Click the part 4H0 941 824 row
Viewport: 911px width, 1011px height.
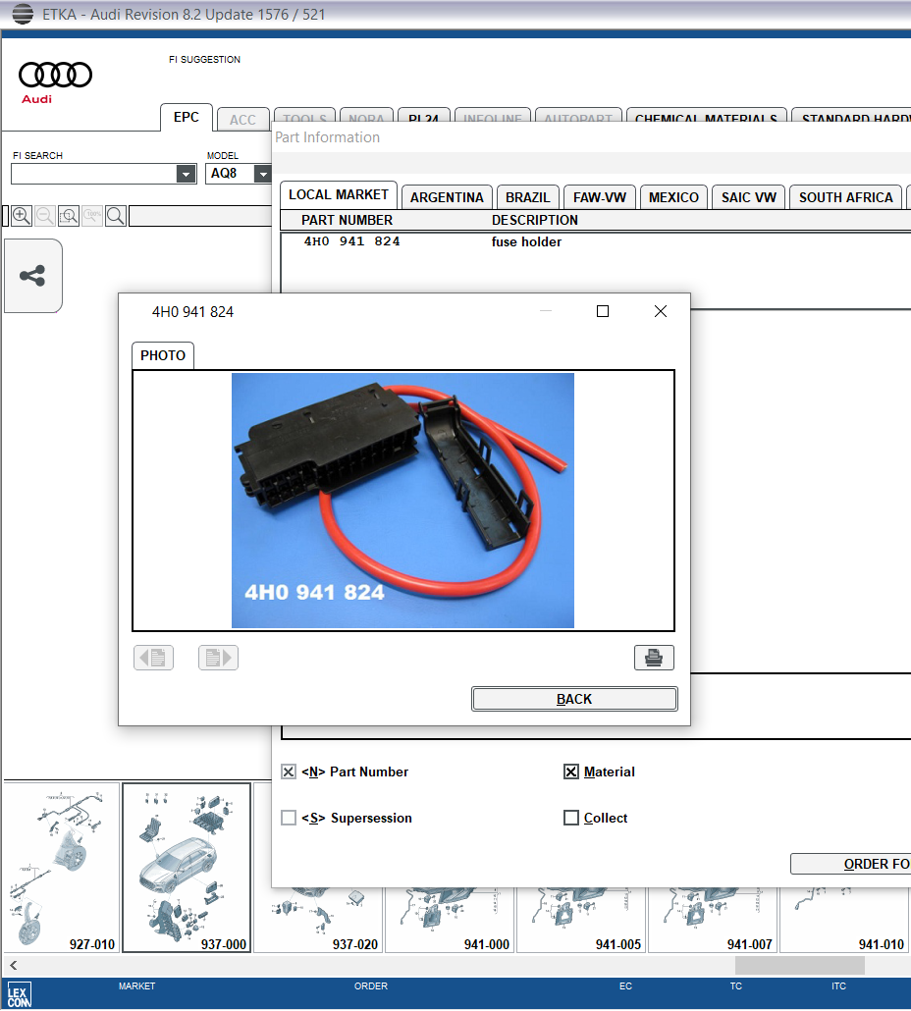596,241
